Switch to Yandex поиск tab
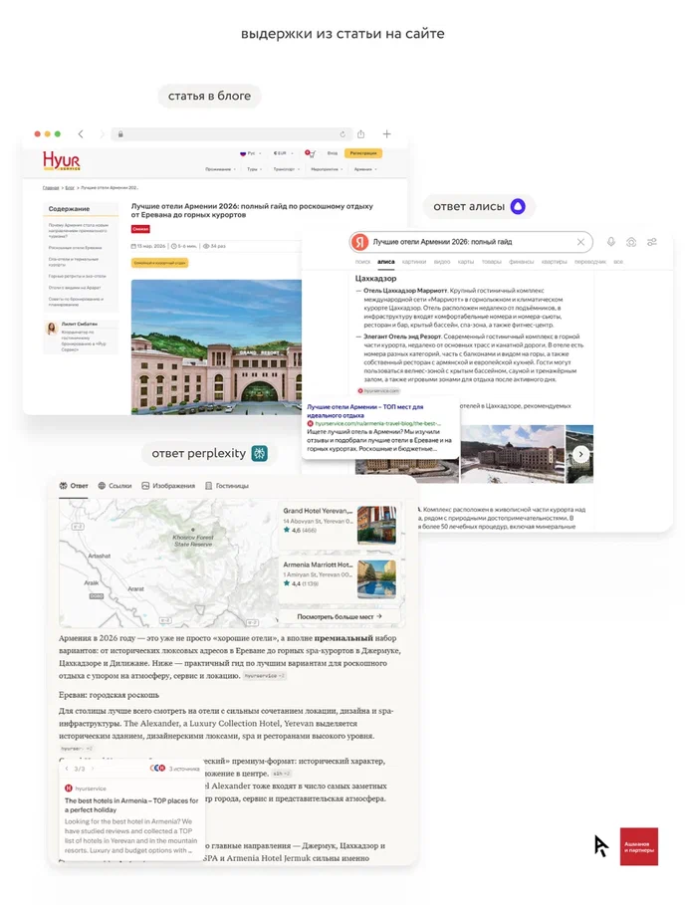 (362, 262)
